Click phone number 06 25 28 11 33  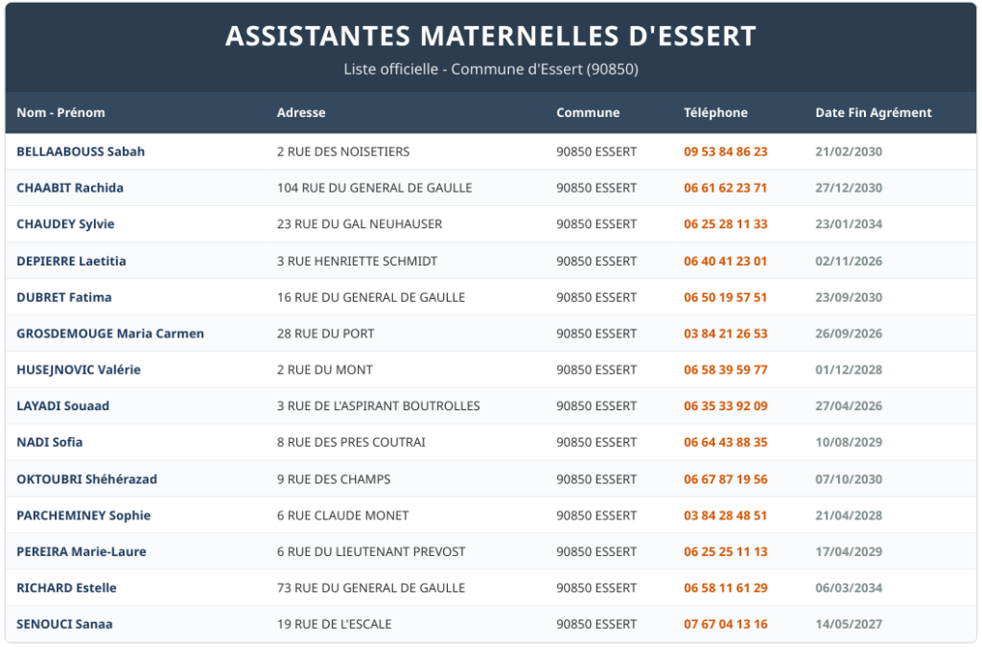point(725,224)
